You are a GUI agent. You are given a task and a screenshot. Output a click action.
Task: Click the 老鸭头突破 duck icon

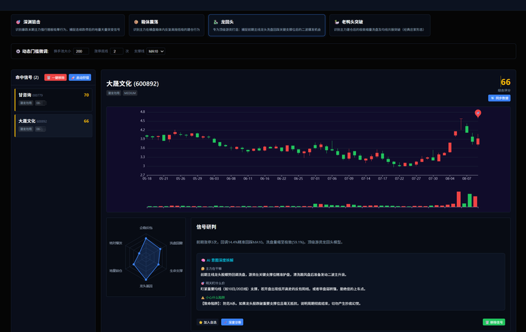[337, 22]
